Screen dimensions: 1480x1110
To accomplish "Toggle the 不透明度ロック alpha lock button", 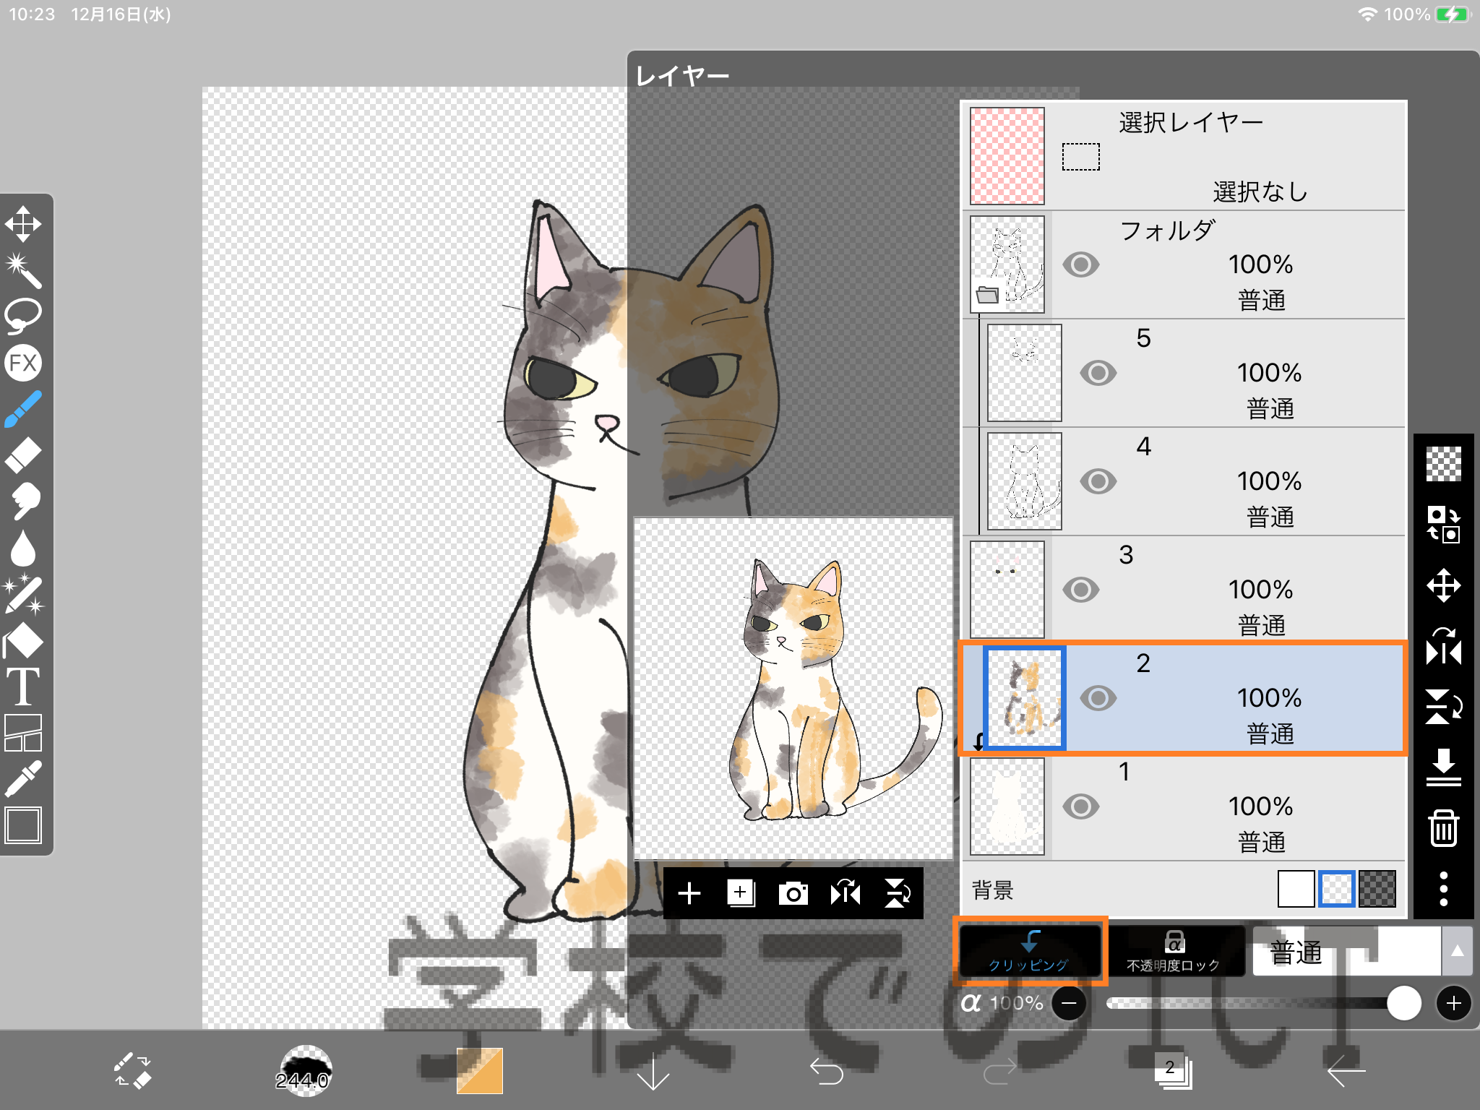I will pyautogui.click(x=1174, y=951).
